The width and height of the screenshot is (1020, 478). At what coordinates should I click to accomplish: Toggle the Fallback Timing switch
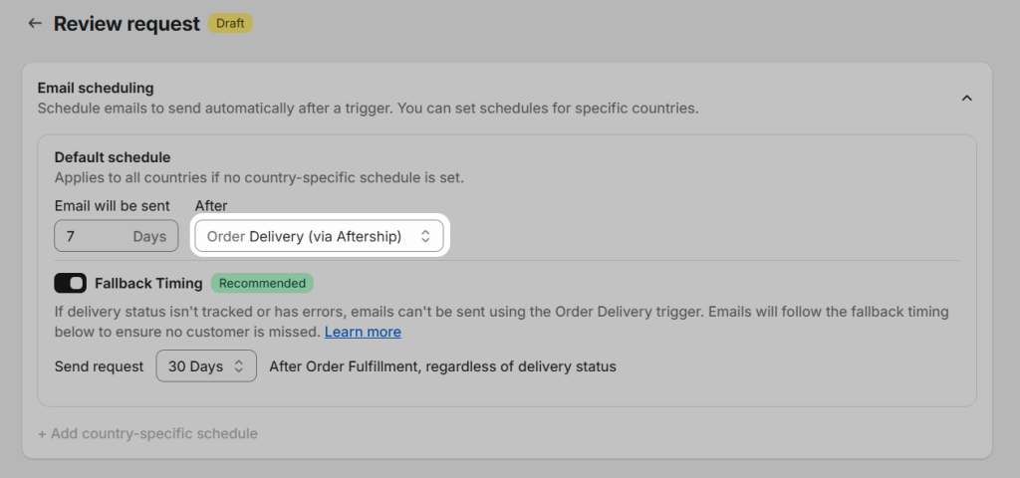(71, 284)
